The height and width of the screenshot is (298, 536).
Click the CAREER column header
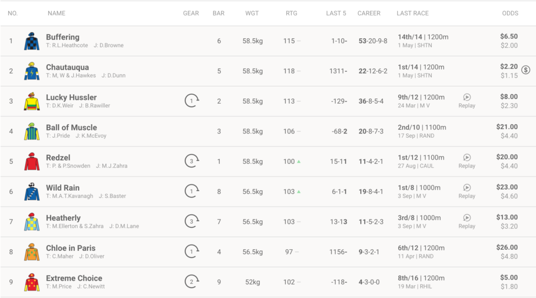click(x=369, y=13)
